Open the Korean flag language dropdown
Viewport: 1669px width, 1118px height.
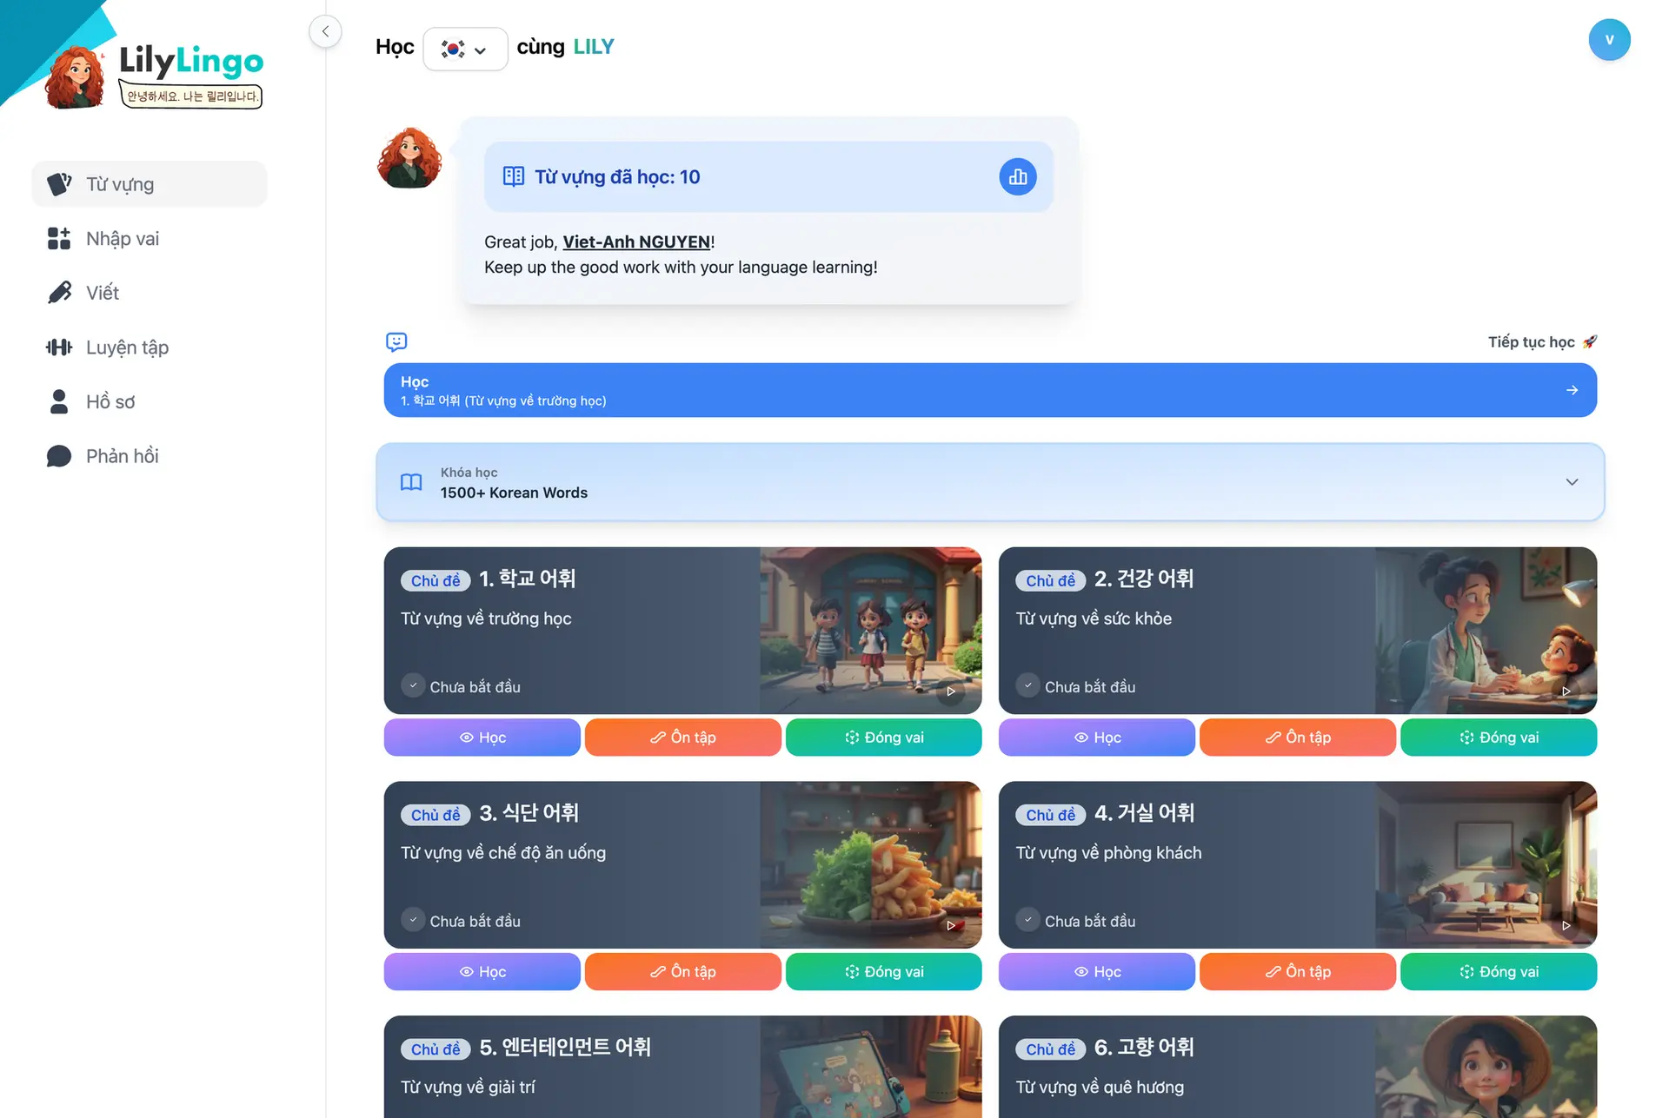pos(465,49)
